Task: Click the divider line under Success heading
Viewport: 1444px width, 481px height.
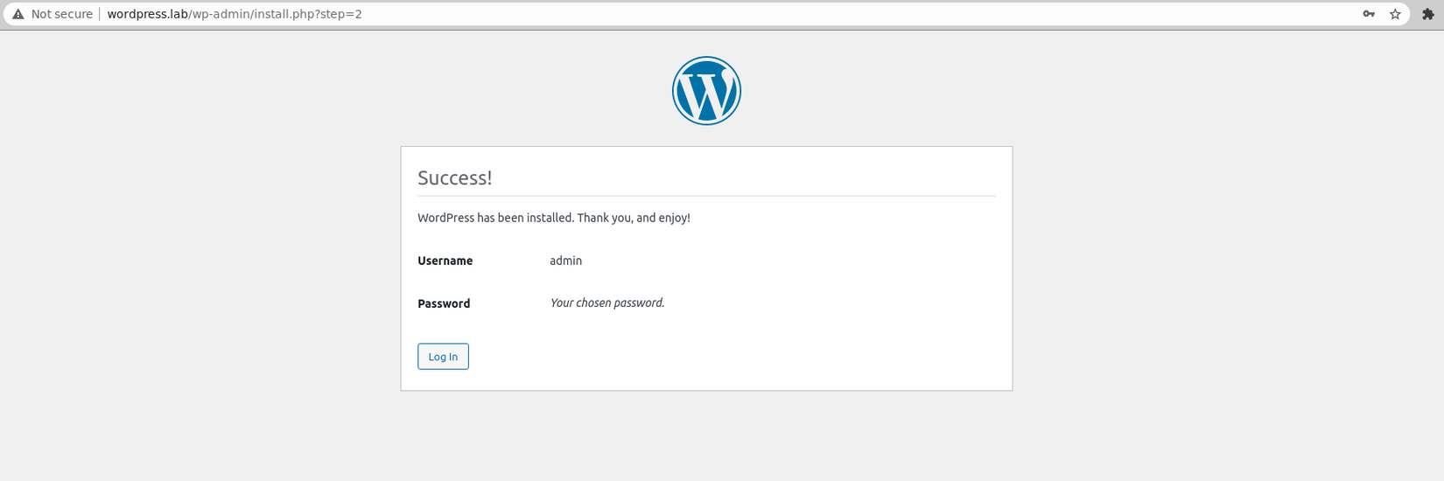Action: pos(706,196)
